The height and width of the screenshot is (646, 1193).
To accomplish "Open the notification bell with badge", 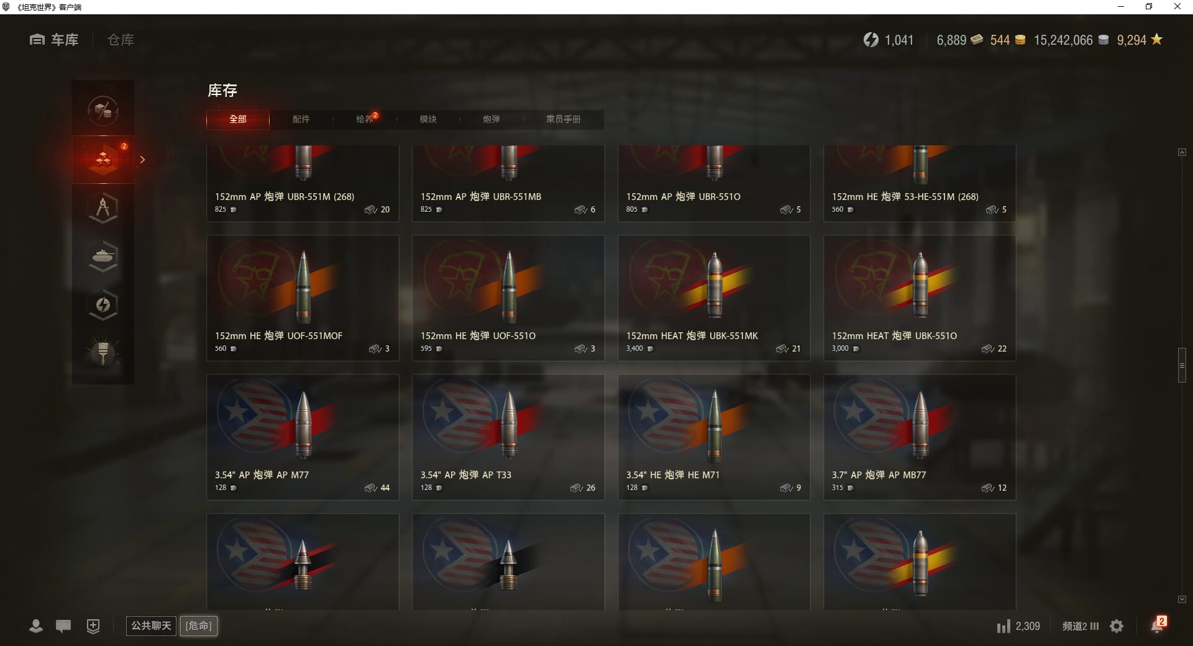I will pos(1158,625).
